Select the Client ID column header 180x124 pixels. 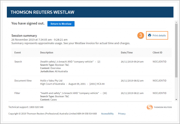[x=157, y=53]
